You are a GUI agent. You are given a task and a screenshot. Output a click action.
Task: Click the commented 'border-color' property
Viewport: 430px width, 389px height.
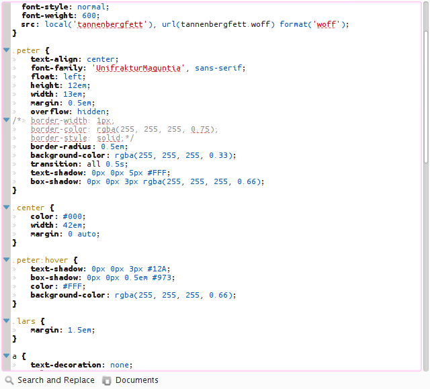tap(58, 129)
